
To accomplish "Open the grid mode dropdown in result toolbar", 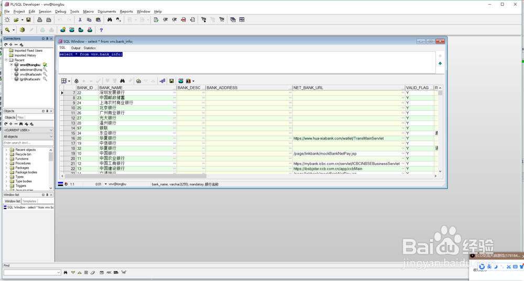I will click(x=69, y=81).
